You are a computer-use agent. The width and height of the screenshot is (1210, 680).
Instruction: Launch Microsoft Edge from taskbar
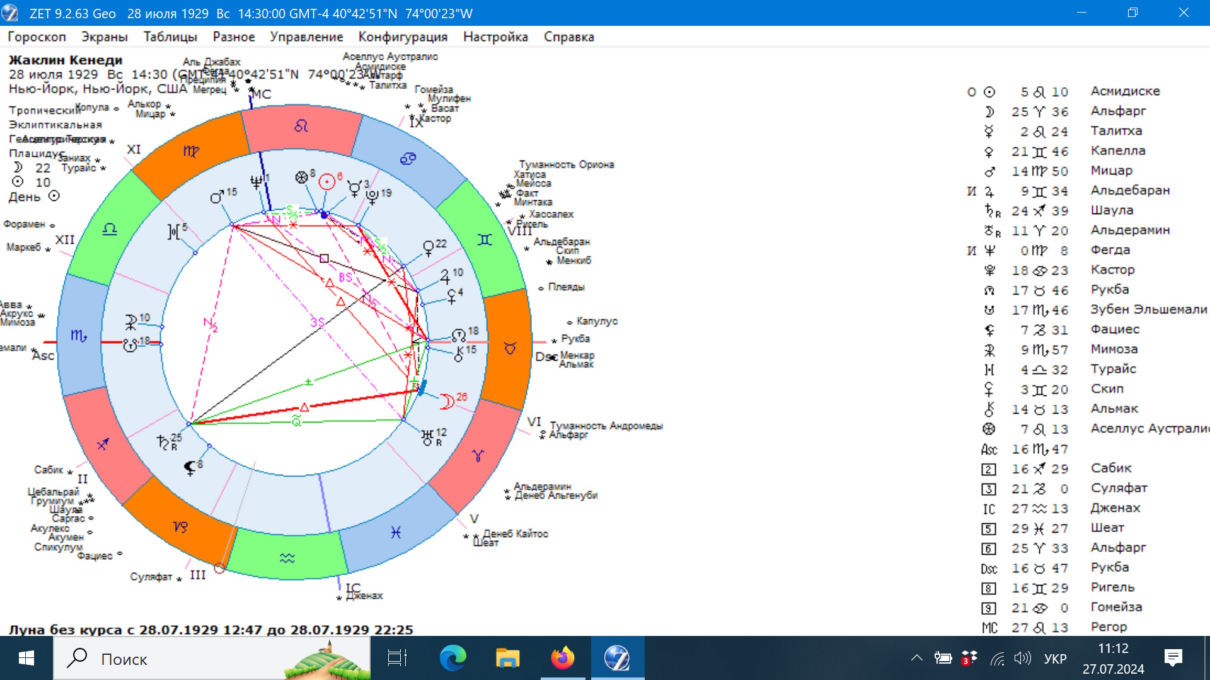(x=452, y=659)
